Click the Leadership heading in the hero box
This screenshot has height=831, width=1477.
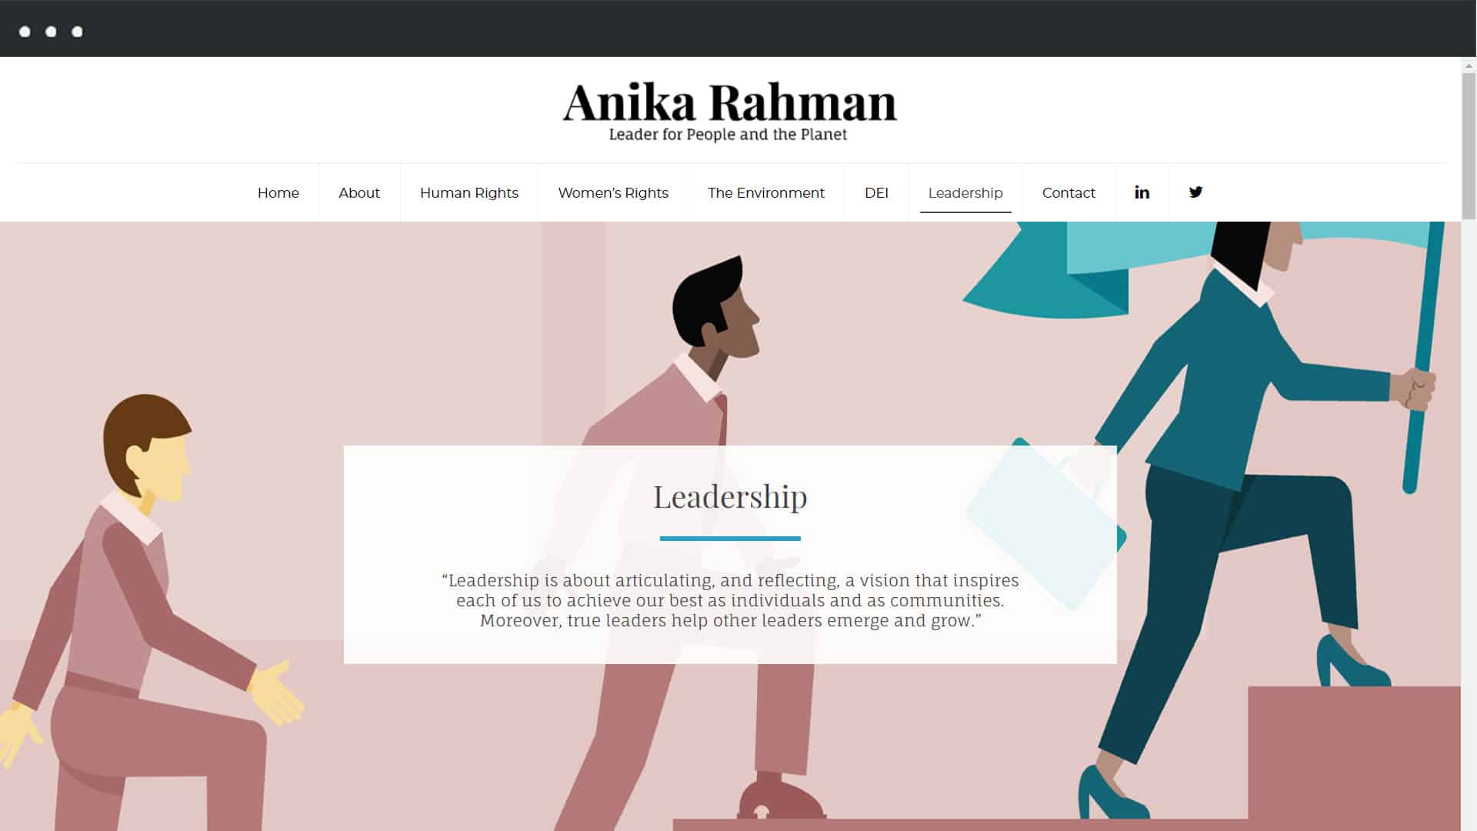click(730, 497)
